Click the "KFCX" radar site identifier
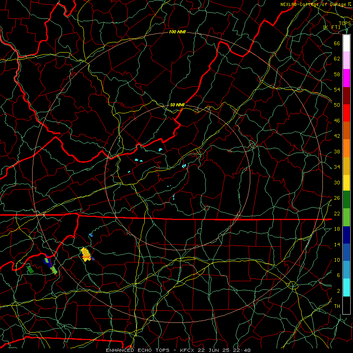 tap(187, 350)
